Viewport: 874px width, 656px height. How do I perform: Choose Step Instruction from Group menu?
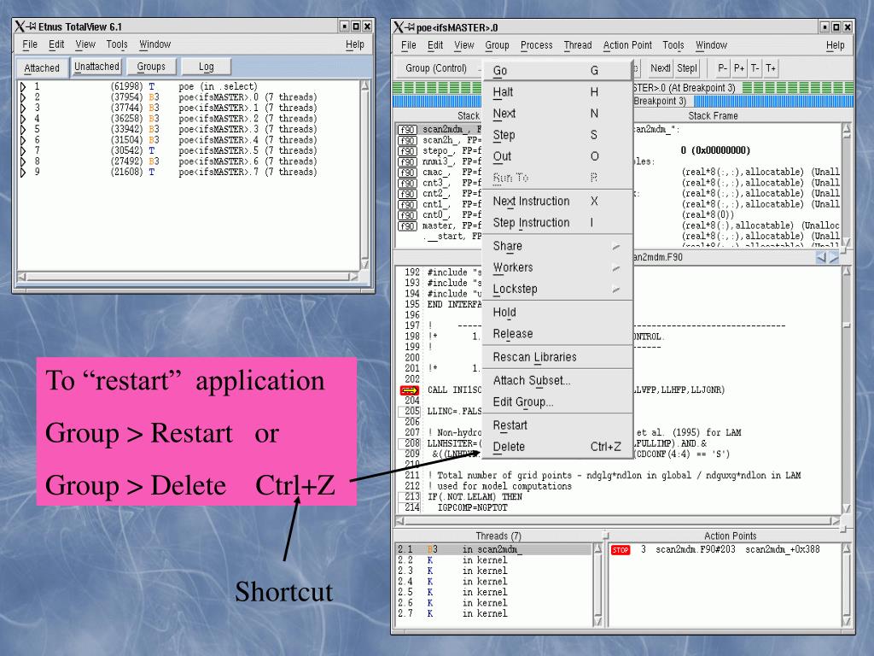click(x=556, y=223)
